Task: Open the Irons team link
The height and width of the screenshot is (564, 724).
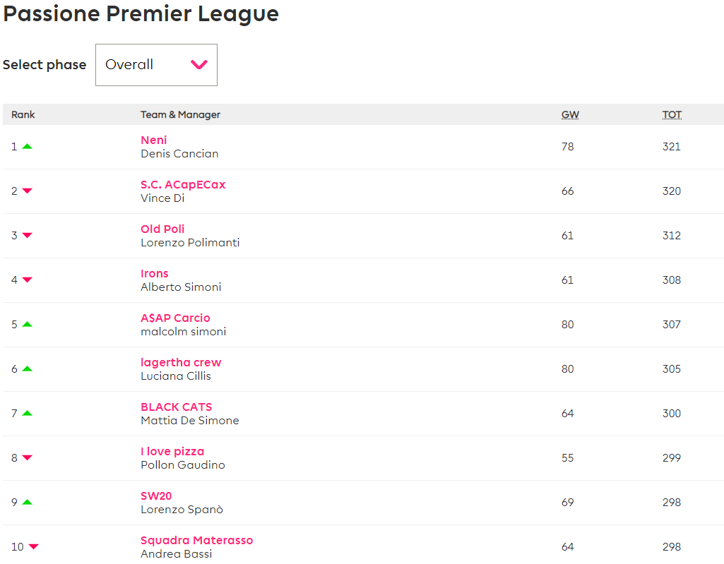Action: [x=155, y=273]
